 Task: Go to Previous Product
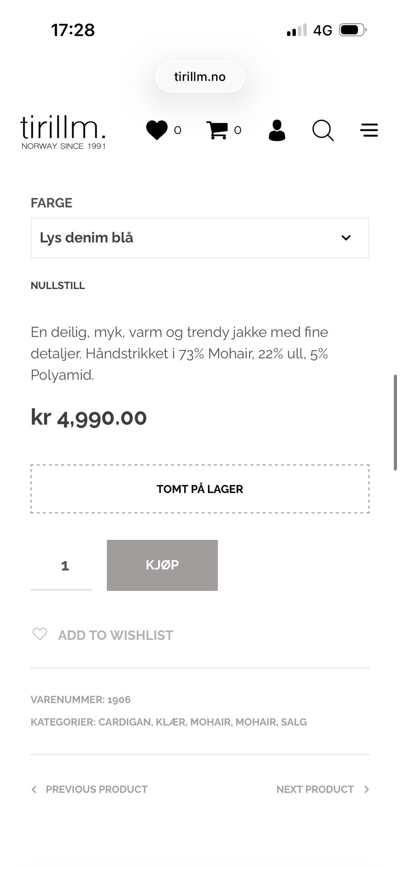click(90, 789)
